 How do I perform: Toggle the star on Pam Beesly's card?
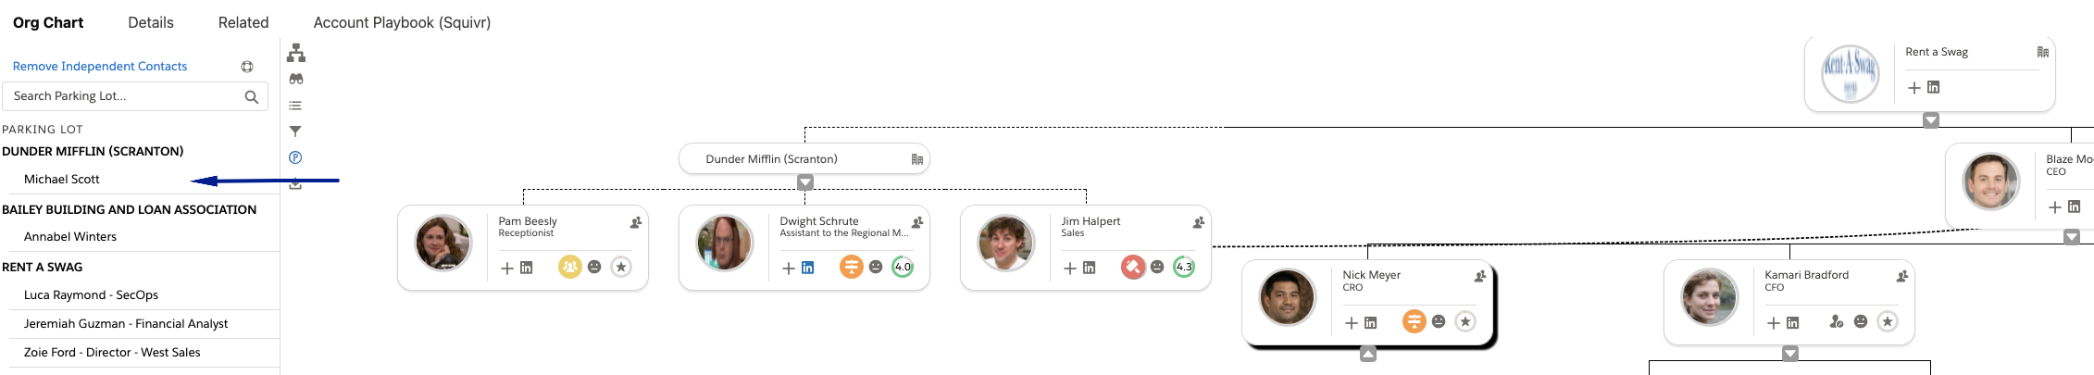click(621, 267)
